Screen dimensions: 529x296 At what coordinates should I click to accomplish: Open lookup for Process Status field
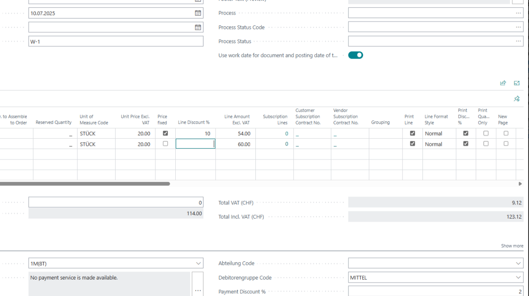[518, 41]
